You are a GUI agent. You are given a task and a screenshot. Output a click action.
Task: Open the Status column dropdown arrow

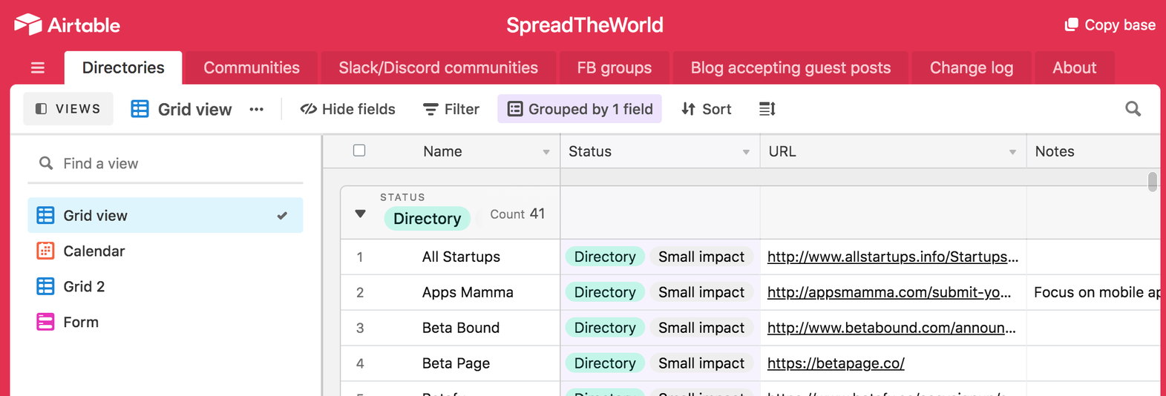click(746, 152)
